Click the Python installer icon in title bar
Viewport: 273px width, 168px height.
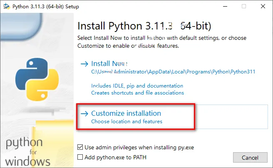click(7, 6)
